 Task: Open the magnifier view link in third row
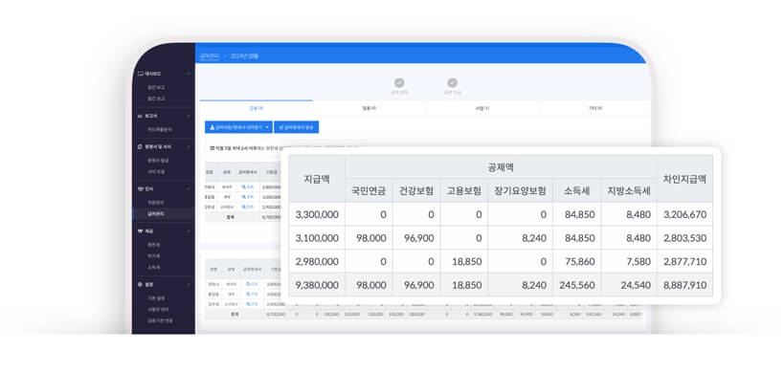point(248,207)
